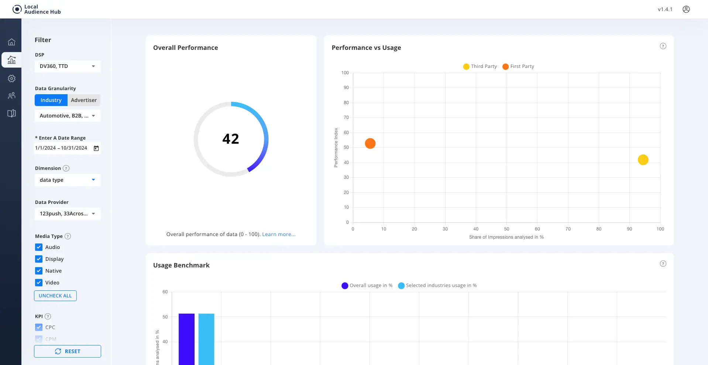The height and width of the screenshot is (365, 708).
Task: Open calendar picker for date range
Action: (96, 148)
